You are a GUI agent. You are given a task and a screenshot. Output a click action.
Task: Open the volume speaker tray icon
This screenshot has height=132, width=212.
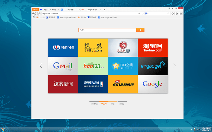coord(200,130)
